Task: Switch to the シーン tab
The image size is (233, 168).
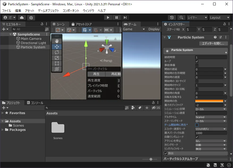Action: point(59,24)
